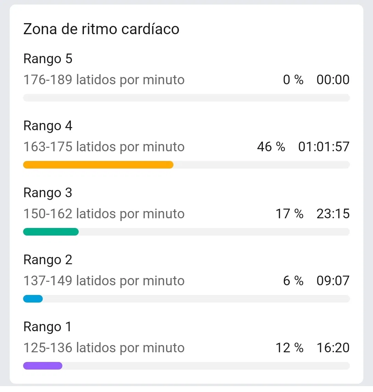Viewport: 373px width, 392px height.
Task: Tap the 16:20 duration value
Action: pyautogui.click(x=333, y=348)
